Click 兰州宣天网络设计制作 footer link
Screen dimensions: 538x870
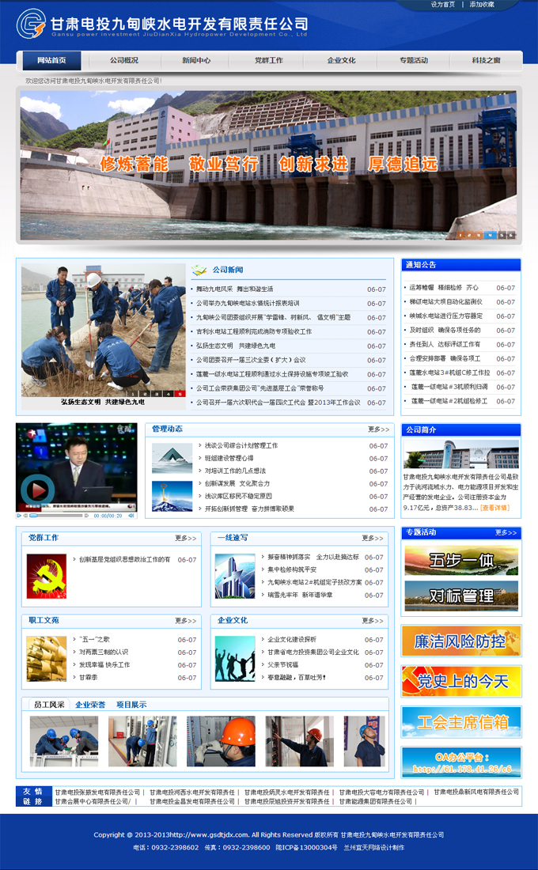tap(374, 848)
